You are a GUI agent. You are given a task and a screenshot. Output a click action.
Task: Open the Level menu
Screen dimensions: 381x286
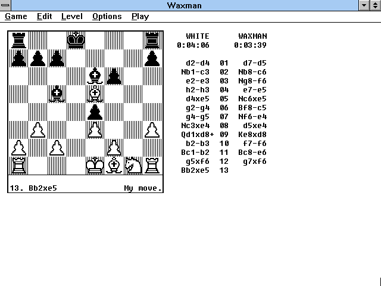pyautogui.click(x=72, y=17)
